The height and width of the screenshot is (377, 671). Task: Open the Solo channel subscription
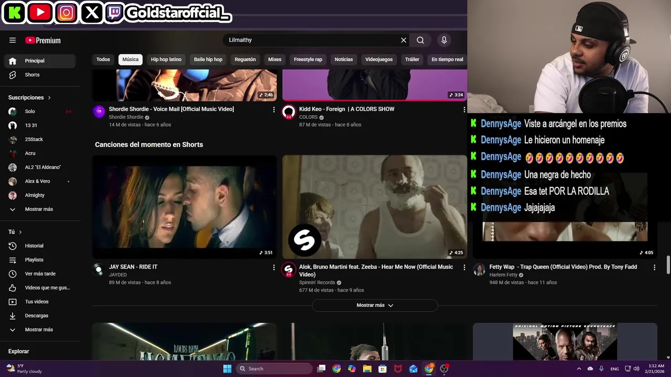(x=40, y=112)
